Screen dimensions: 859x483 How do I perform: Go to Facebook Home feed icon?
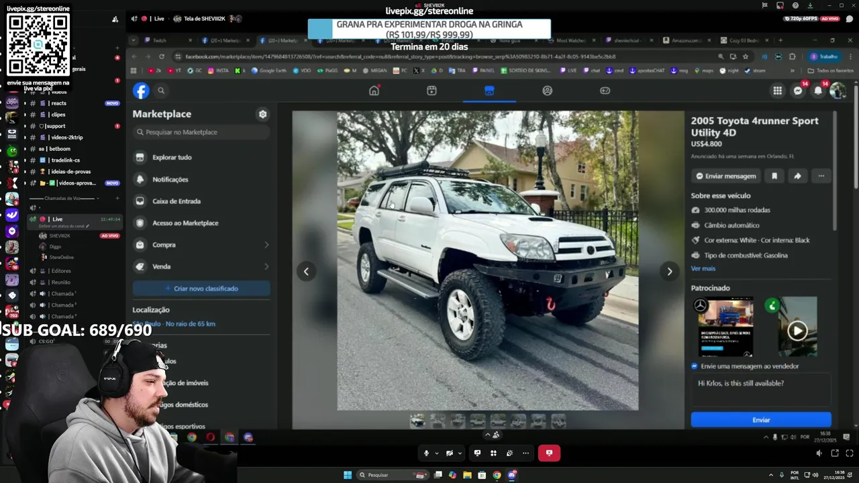pyautogui.click(x=374, y=91)
